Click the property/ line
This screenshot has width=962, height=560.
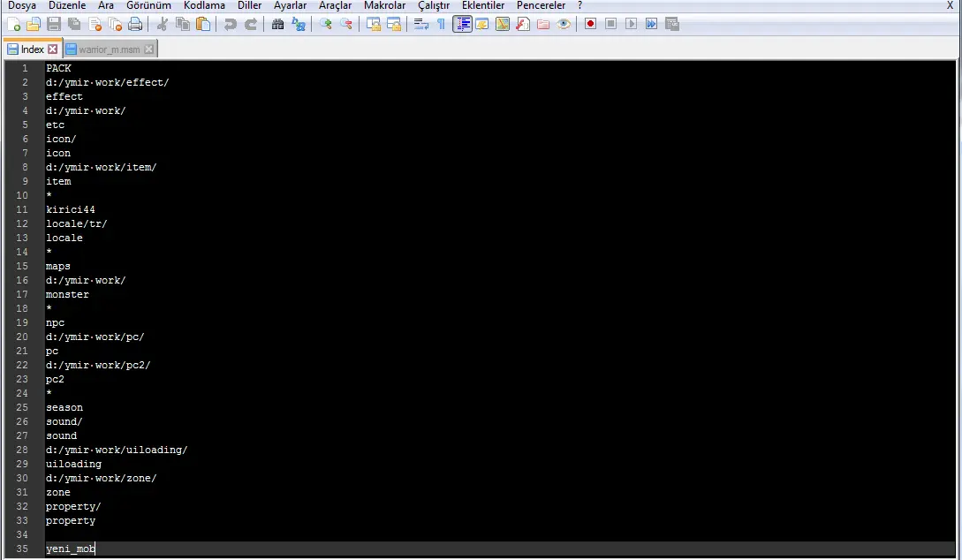click(73, 507)
